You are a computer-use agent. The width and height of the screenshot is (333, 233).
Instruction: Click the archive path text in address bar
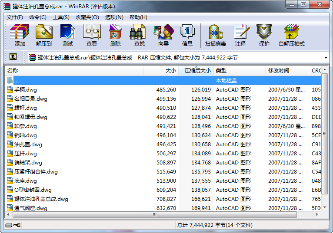138,57
